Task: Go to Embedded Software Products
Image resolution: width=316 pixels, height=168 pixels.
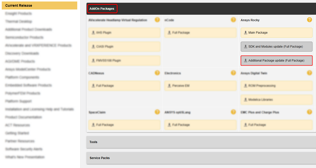Action: click(x=28, y=85)
